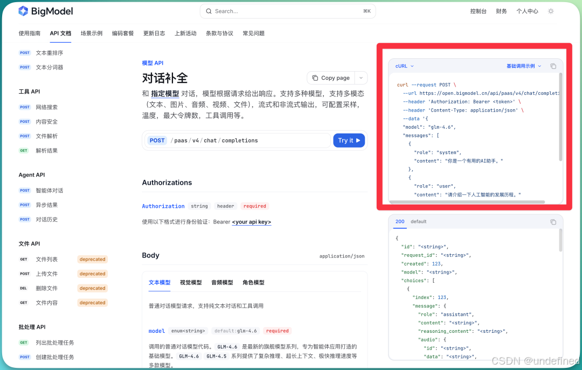The image size is (582, 370).
Task: Click the BigModel logo icon
Action: [x=23, y=11]
